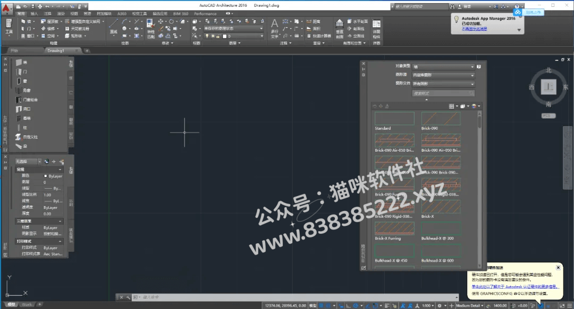Add a new drawing tab with plus button
This screenshot has width=574, height=309.
click(87, 51)
